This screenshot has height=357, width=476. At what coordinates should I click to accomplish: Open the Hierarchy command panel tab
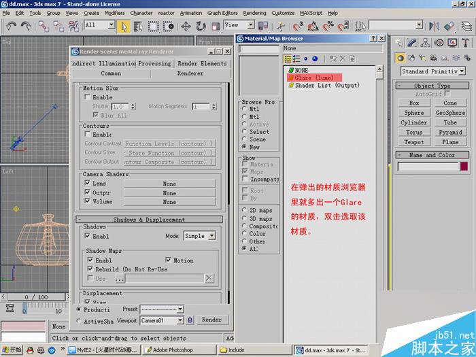click(x=426, y=43)
